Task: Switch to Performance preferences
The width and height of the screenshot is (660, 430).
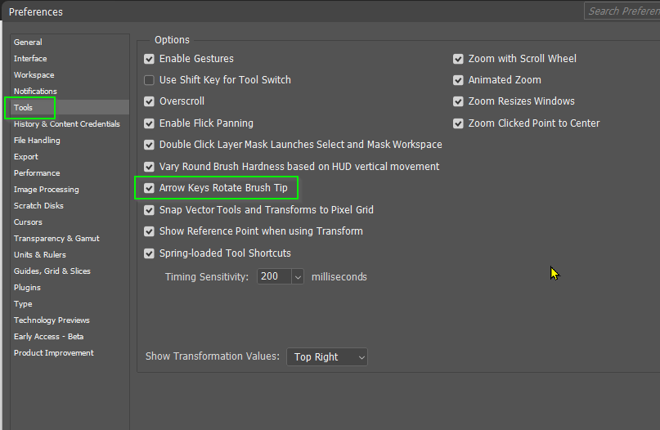Action: pos(37,173)
